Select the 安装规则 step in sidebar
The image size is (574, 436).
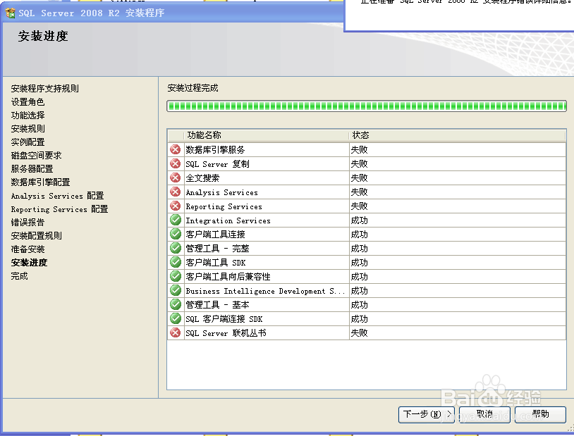28,129
